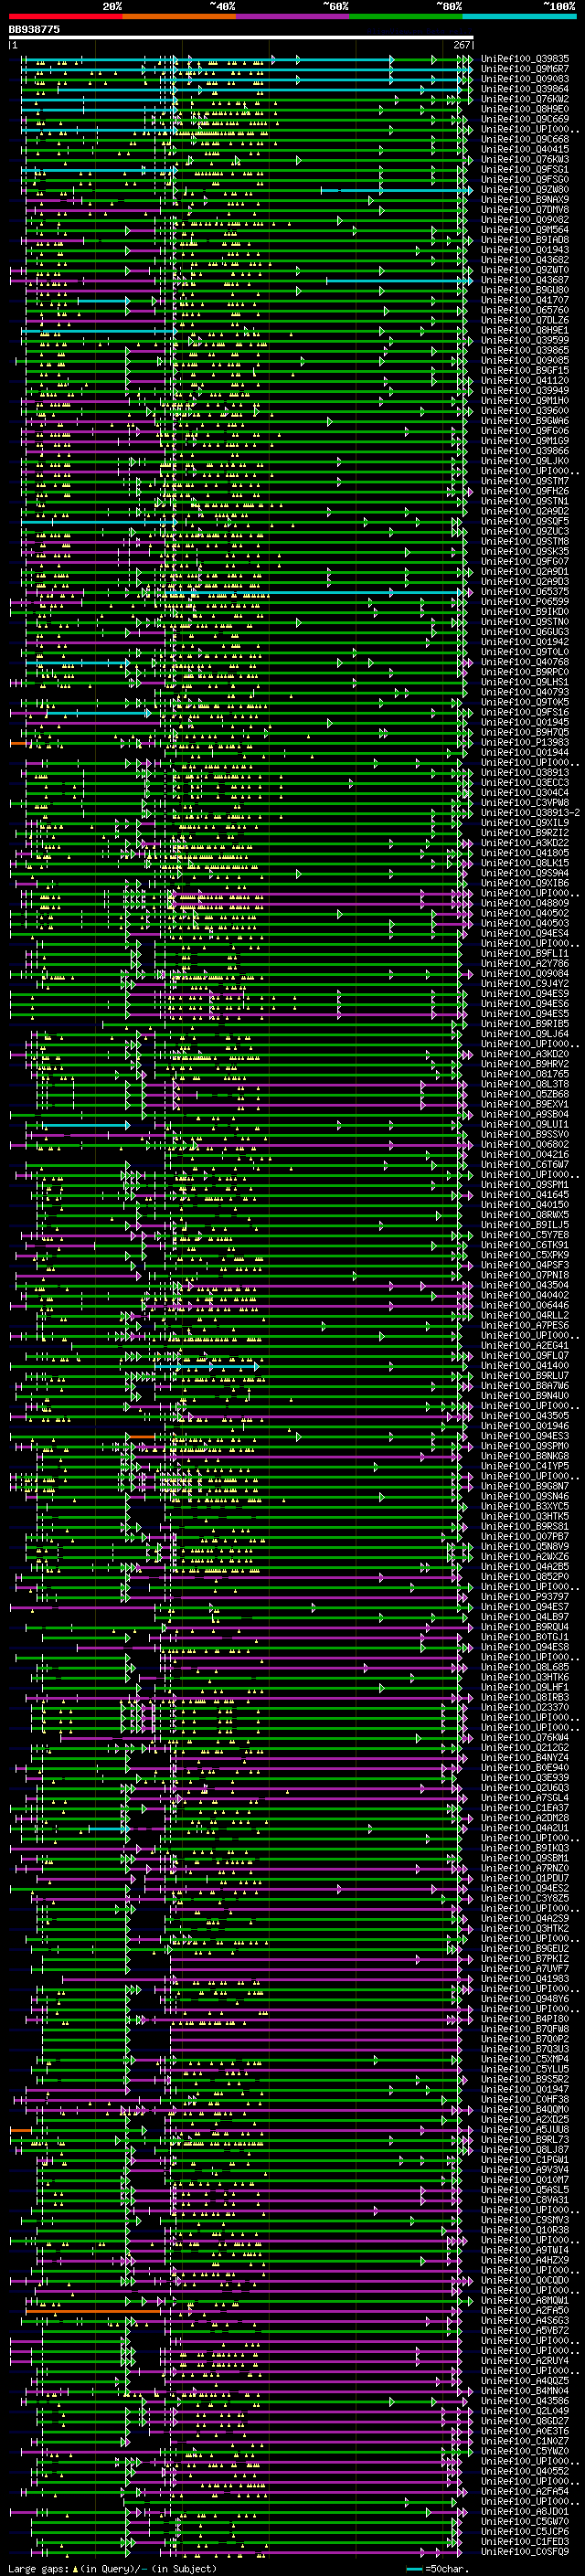This screenshot has width=585, height=2576.
Task: Select hit UniRef100_Q6GUG3
Action: tap(525, 631)
